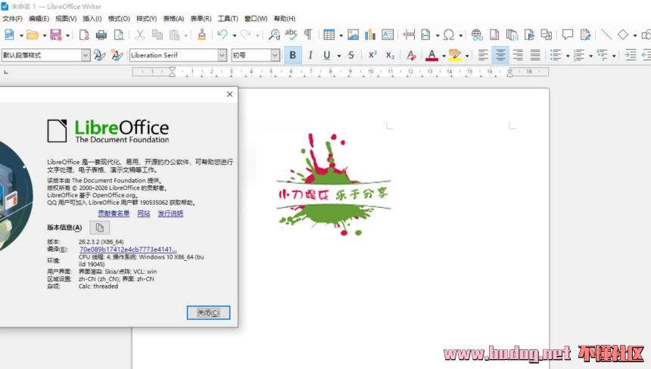This screenshot has width=651, height=369.
Task: Expand Save options dropdown arrow
Action: 67,36
